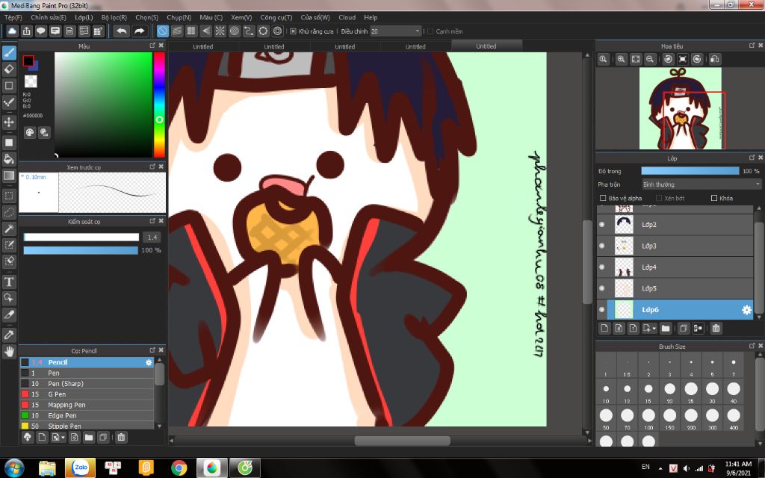Expand the add-brush dropdown in brush panel
Image resolution: width=765 pixels, height=478 pixels.
coord(63,438)
